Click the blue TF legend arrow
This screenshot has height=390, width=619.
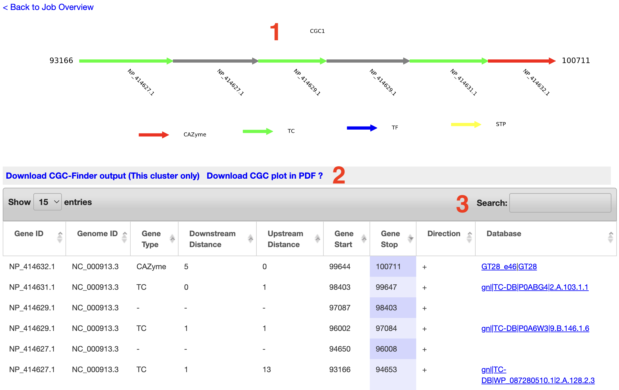(x=362, y=128)
